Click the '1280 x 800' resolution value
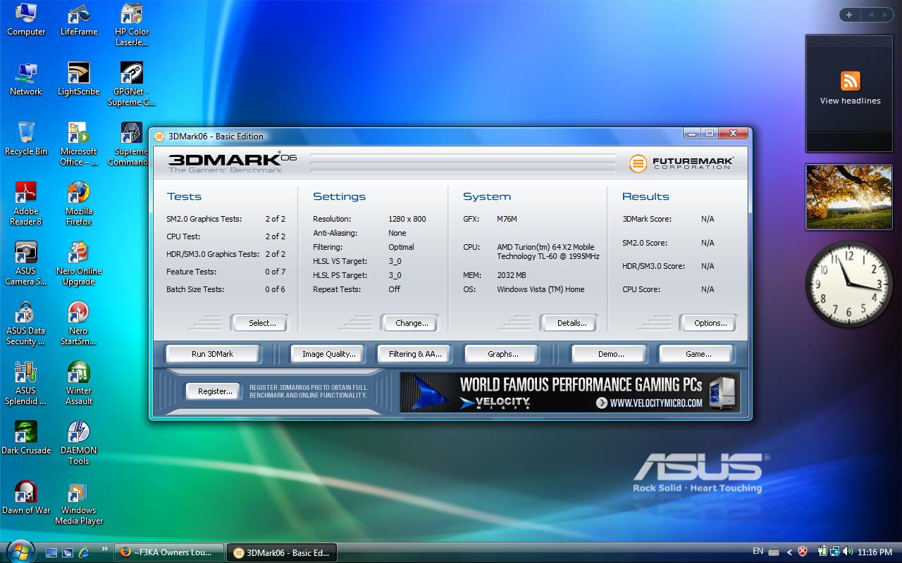The width and height of the screenshot is (902, 563). [407, 219]
